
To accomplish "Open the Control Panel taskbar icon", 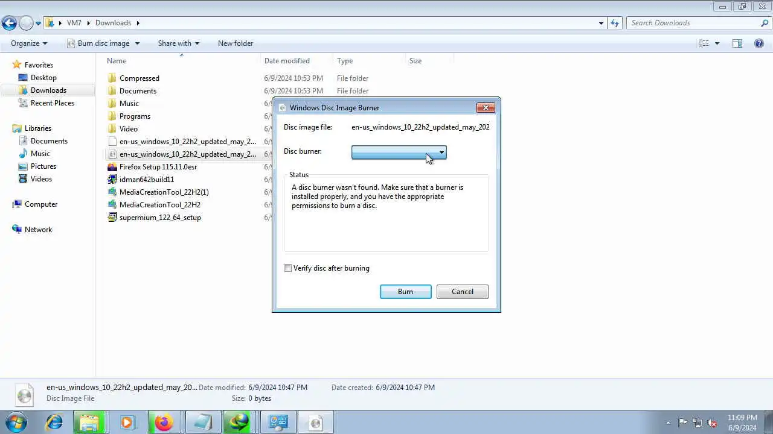I will [x=278, y=422].
